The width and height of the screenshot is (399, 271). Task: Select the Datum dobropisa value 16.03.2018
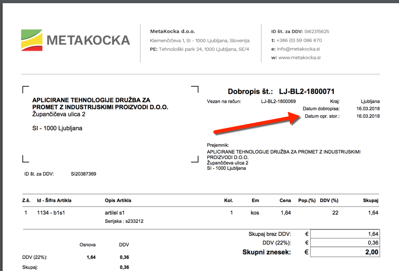coord(368,109)
